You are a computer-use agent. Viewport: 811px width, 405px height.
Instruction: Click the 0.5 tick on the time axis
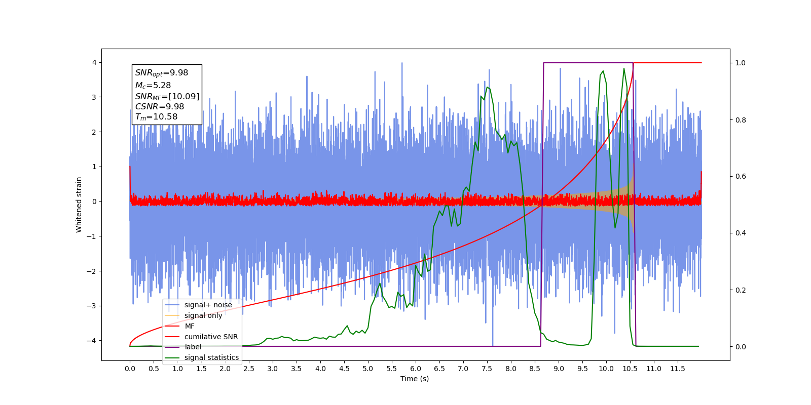(154, 369)
